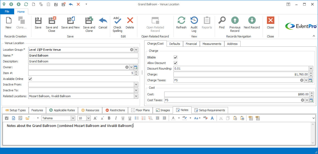The height and width of the screenshot is (154, 318).
Task: Open the Discount Rounding dropdown
Action: click(311, 69)
